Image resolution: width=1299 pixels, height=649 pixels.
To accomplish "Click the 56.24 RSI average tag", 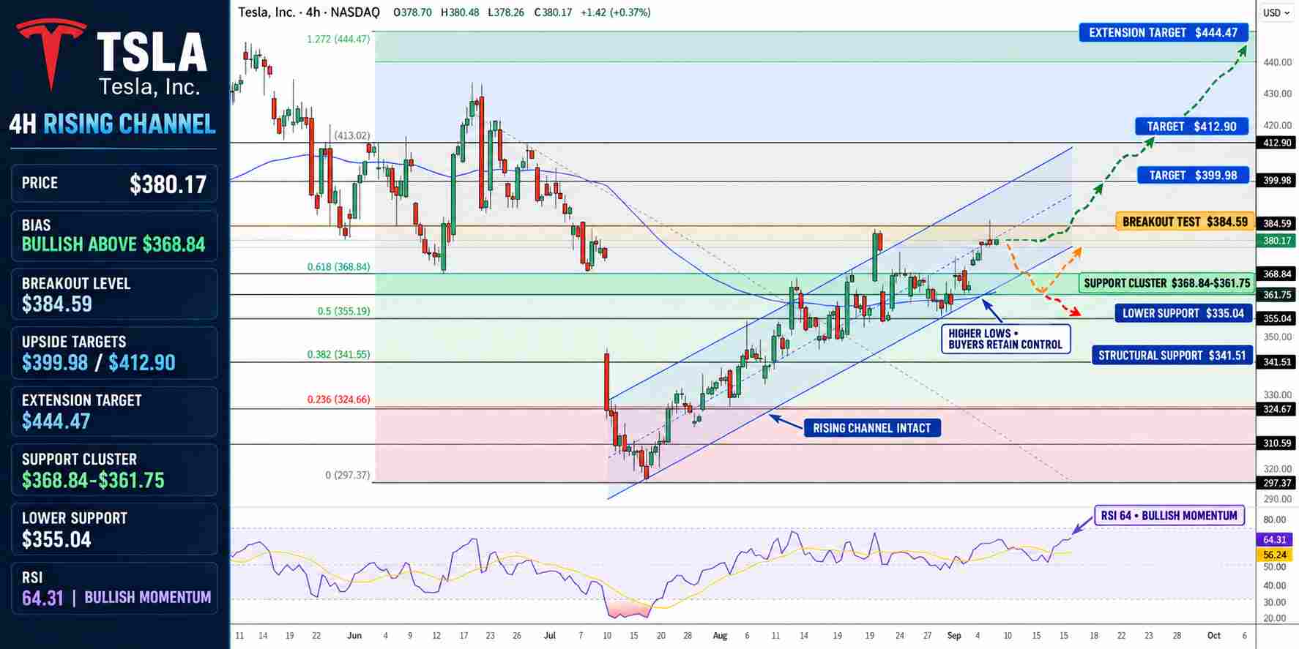I will pyautogui.click(x=1275, y=555).
